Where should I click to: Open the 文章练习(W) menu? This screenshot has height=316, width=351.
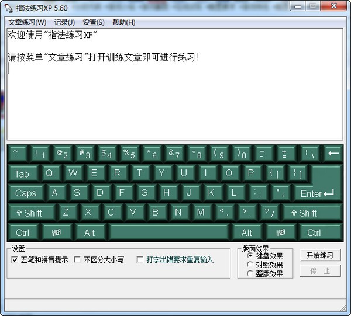(27, 22)
